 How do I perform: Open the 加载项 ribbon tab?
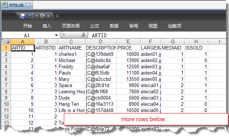(175, 26)
